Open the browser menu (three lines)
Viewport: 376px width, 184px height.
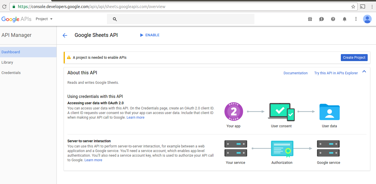click(372, 6)
